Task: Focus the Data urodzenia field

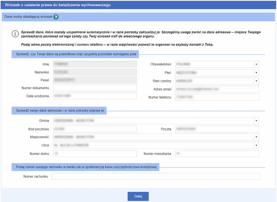Action: [95, 96]
